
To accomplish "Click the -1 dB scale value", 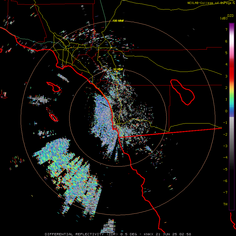I will click(x=225, y=123).
